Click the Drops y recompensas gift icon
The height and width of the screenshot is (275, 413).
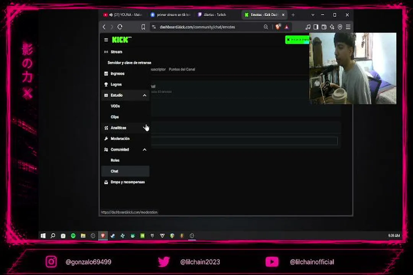click(x=106, y=182)
